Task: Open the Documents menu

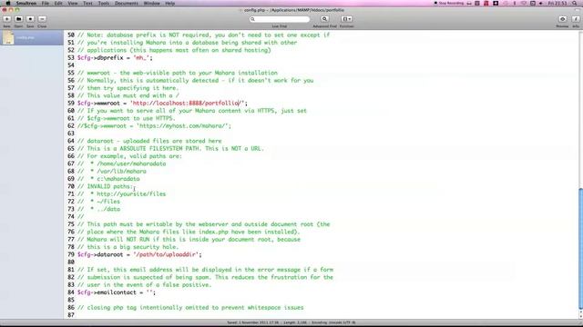Action: tap(127, 3)
